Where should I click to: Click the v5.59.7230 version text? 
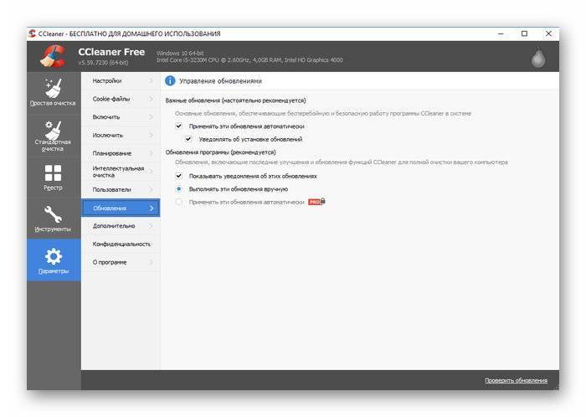point(103,63)
